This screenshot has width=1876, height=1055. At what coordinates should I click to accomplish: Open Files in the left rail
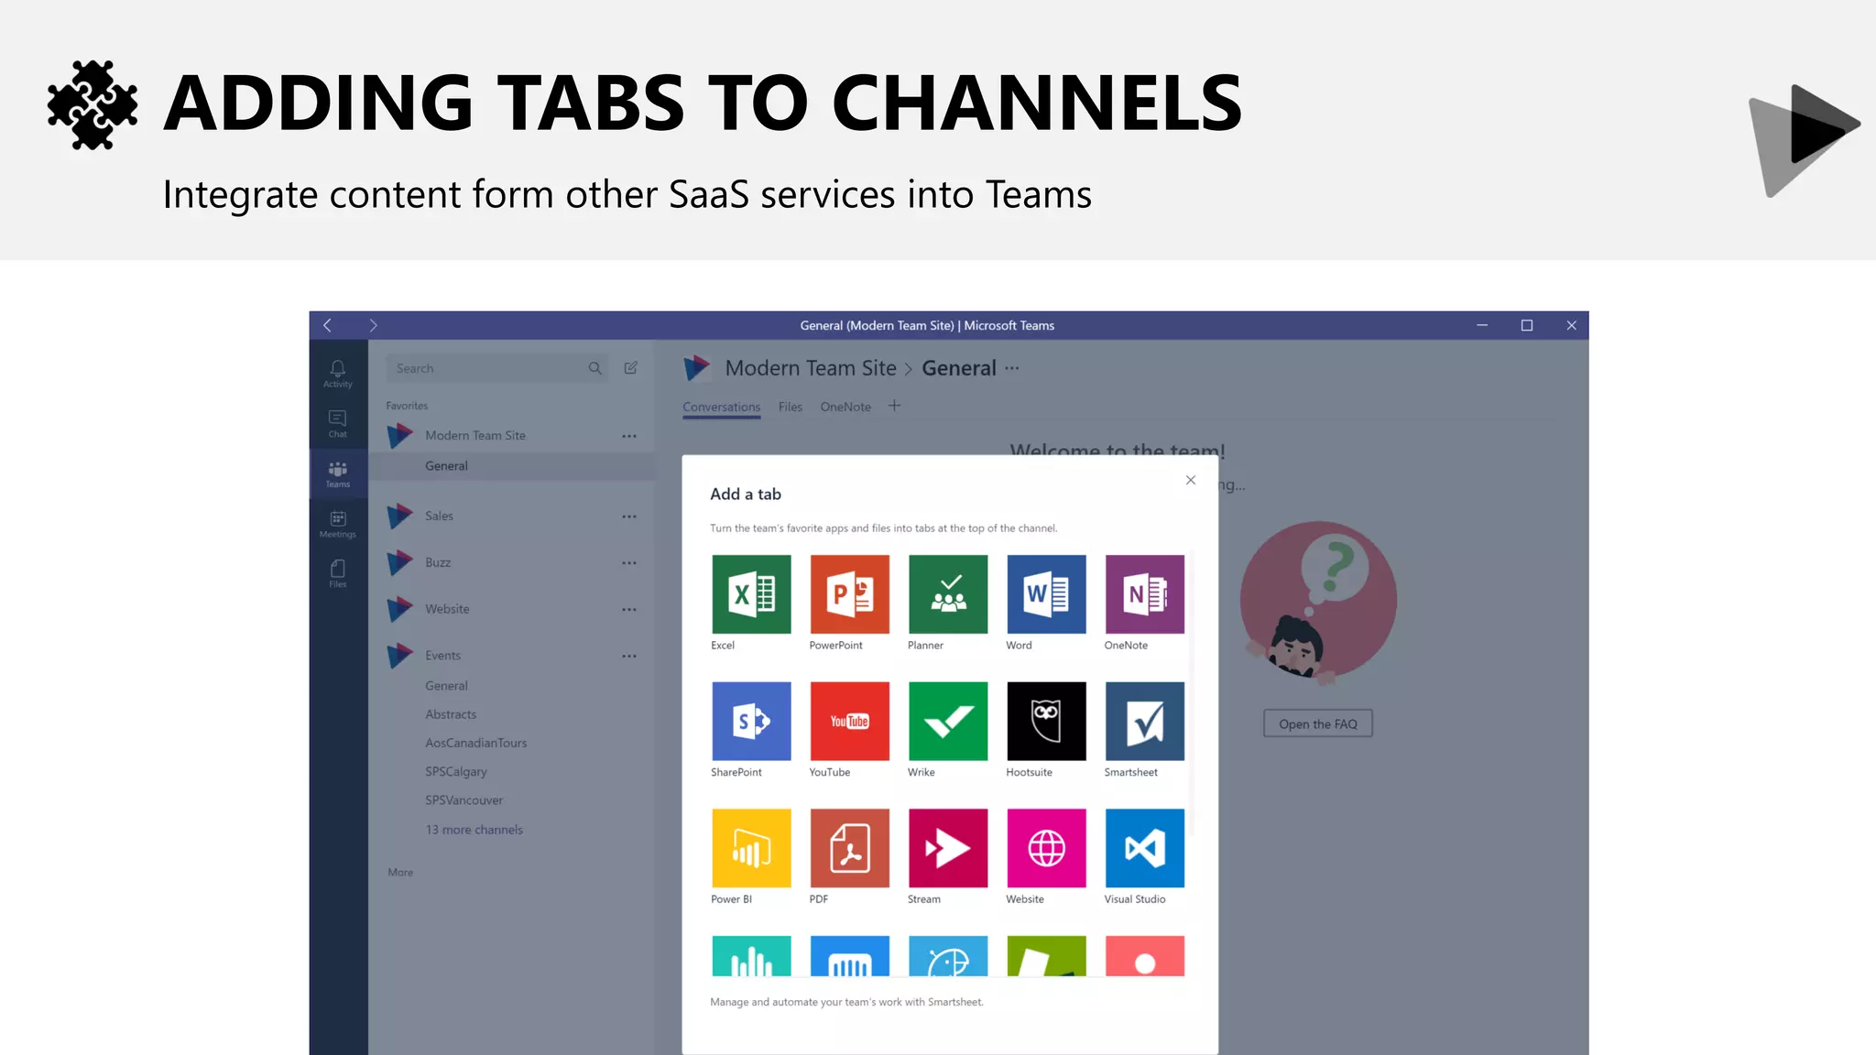(338, 574)
